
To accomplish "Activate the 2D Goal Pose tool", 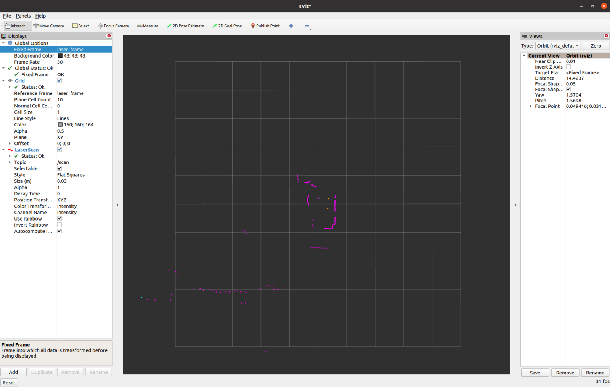I will click(227, 26).
